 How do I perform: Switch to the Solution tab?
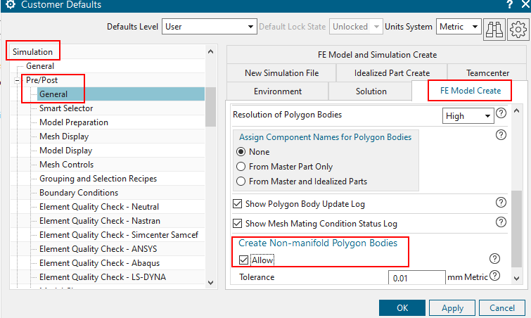tap(371, 91)
